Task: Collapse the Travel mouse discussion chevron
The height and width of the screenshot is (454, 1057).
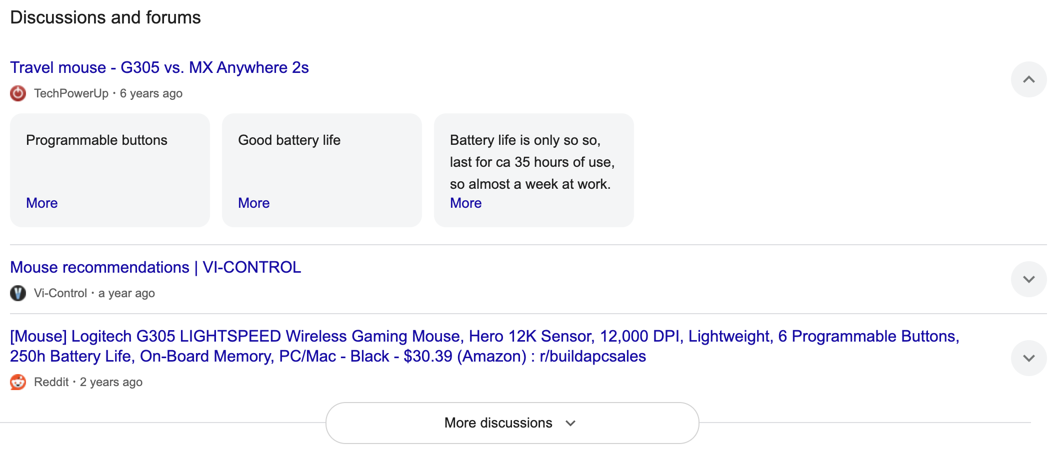Action: pyautogui.click(x=1028, y=79)
